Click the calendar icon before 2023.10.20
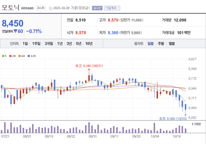Image resolution: width=206 pixels, height=144 pixels. click(x=50, y=9)
